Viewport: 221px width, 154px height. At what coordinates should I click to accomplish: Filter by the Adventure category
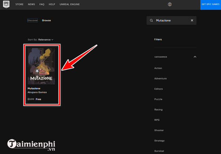pos(160,79)
